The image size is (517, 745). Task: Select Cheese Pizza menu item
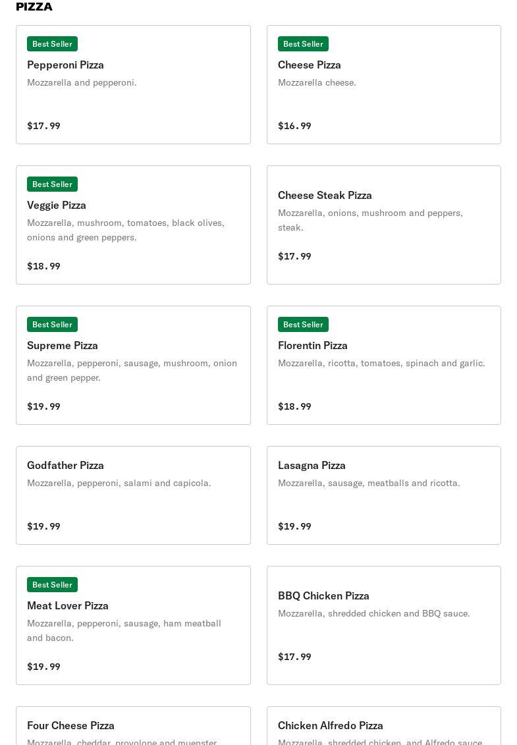tap(384, 84)
